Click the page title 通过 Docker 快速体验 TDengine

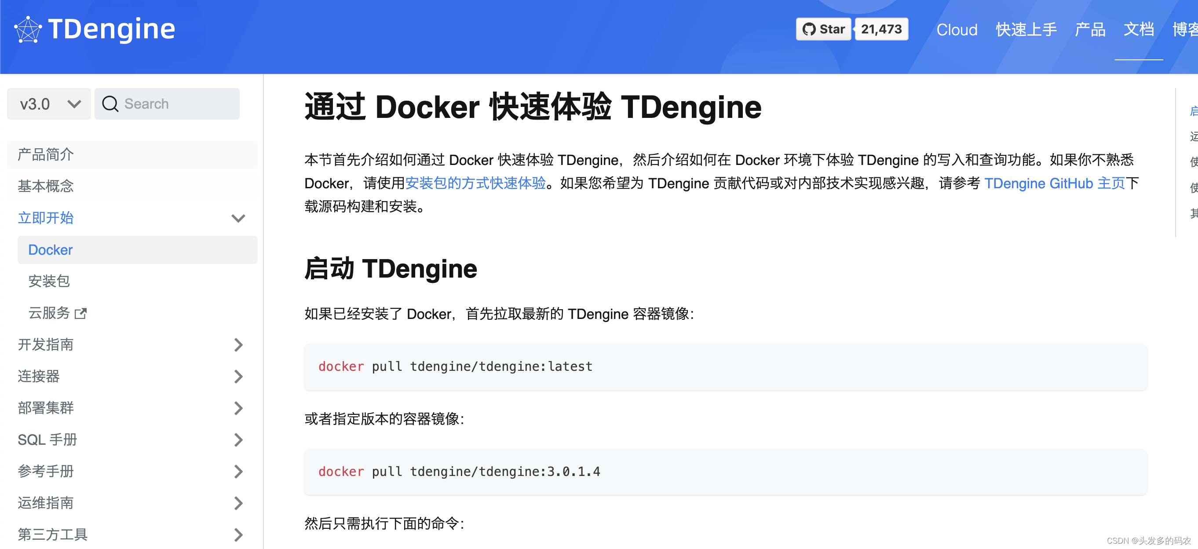(533, 107)
